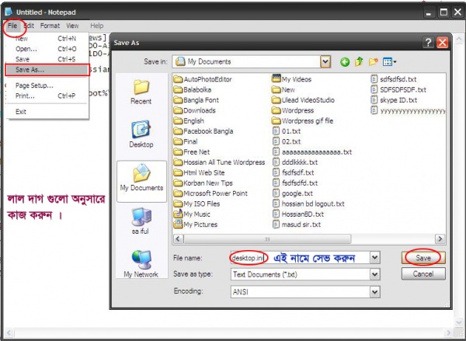This screenshot has width=466, height=341.
Task: Click the File name input field
Action: click(300, 258)
